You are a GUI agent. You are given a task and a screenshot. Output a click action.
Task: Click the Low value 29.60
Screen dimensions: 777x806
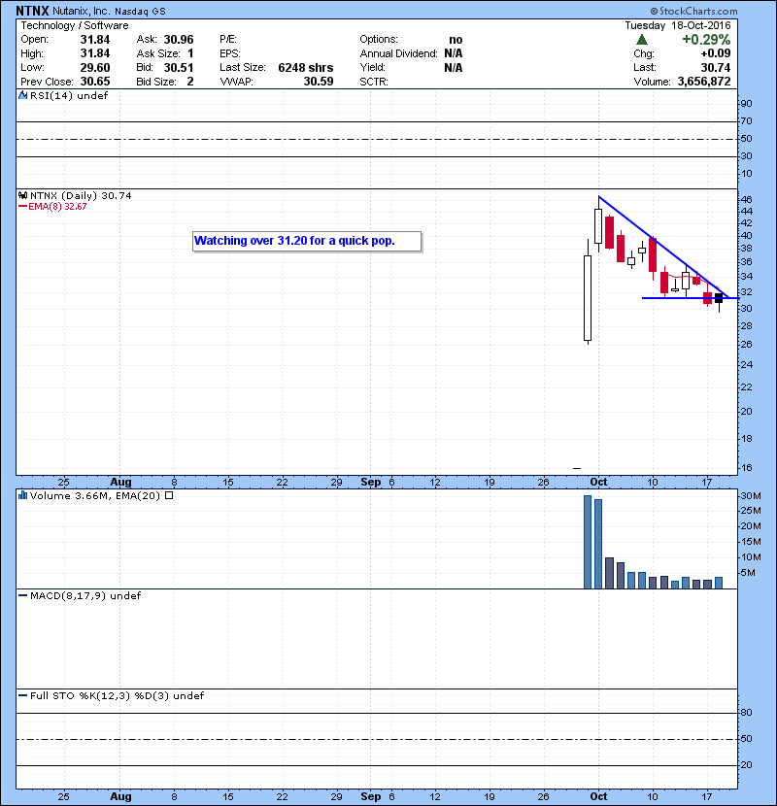[x=95, y=67]
